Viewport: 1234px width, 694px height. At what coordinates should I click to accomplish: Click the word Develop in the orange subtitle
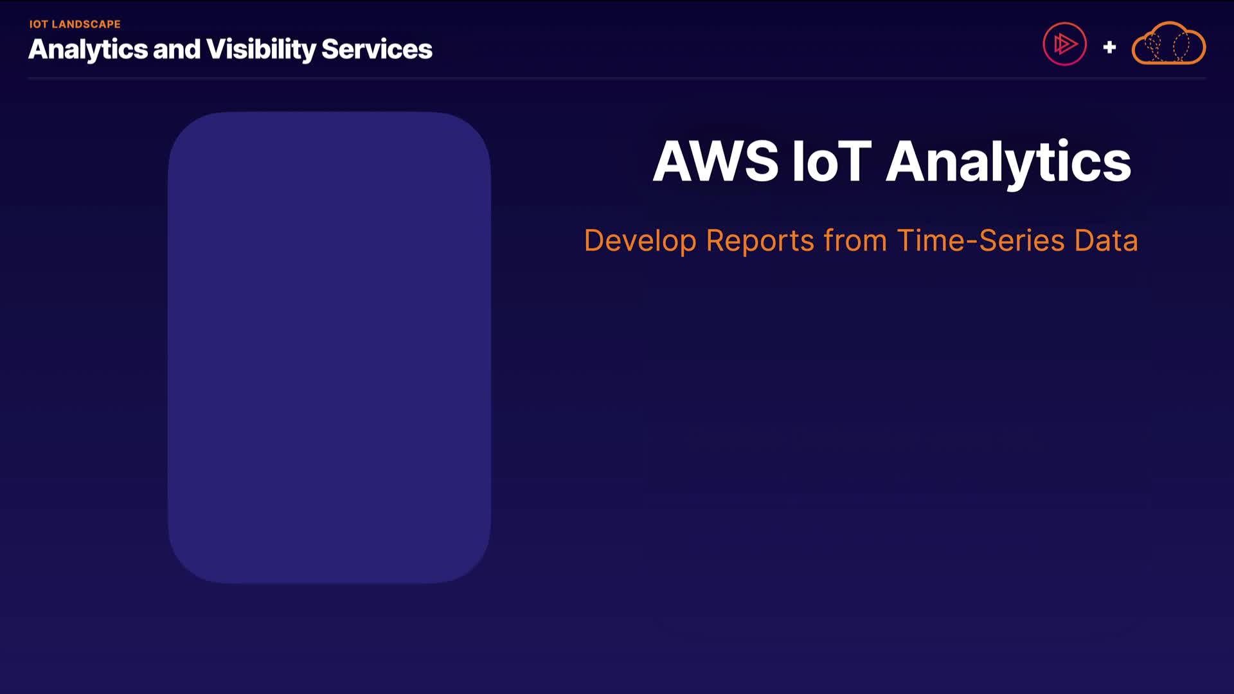pos(640,241)
